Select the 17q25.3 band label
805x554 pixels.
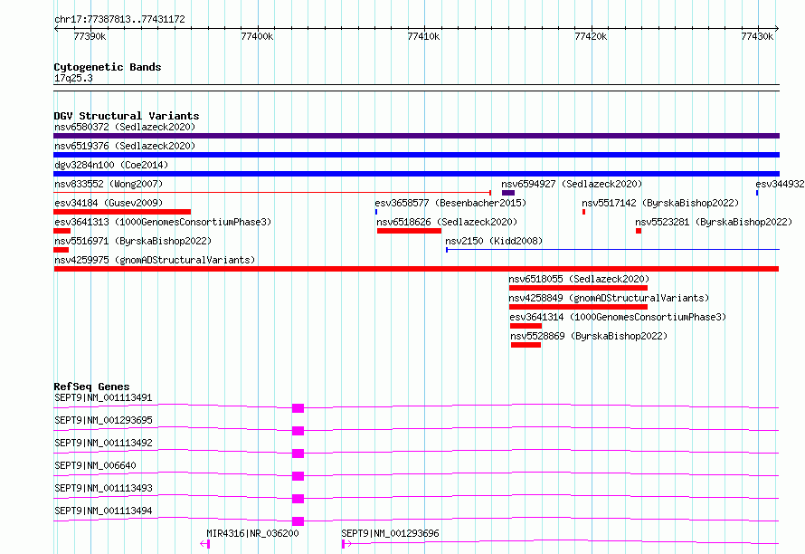click(x=73, y=78)
